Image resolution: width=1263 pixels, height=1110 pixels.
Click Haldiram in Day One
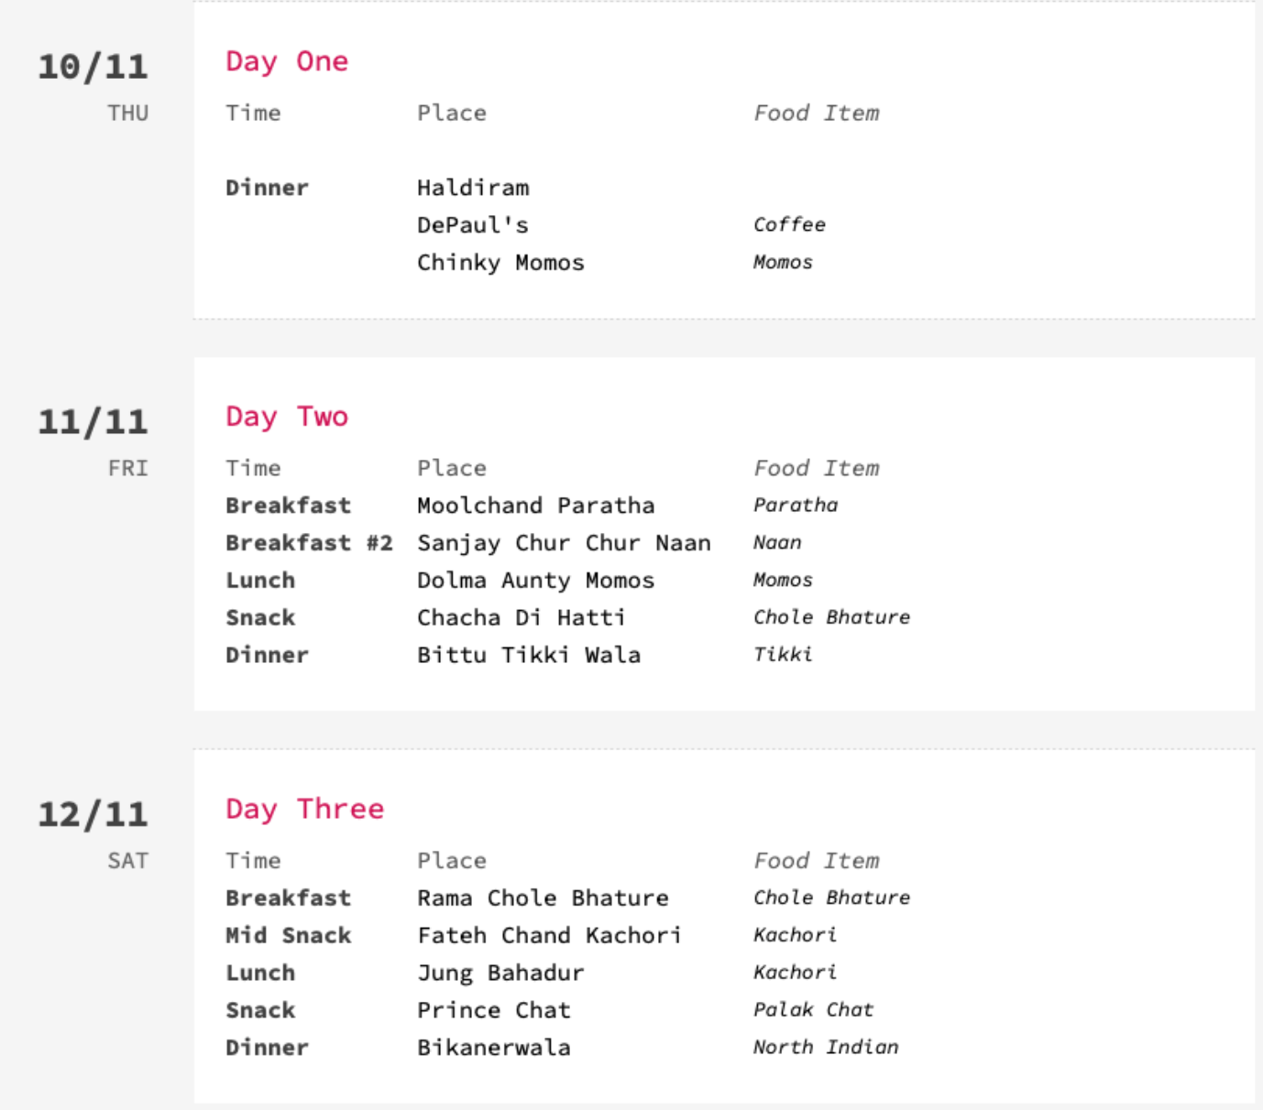point(473,188)
